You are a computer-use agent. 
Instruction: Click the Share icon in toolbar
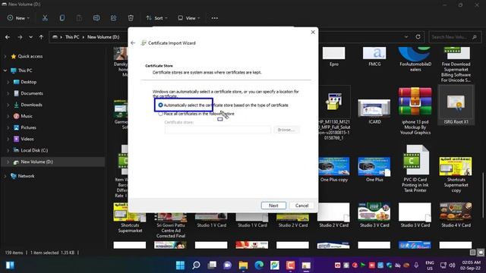[113, 18]
